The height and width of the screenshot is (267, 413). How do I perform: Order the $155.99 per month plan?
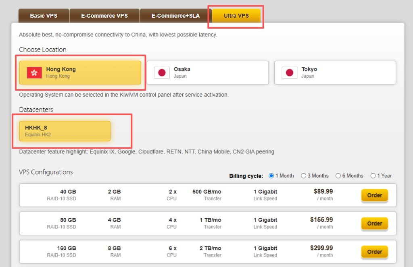[x=374, y=224]
